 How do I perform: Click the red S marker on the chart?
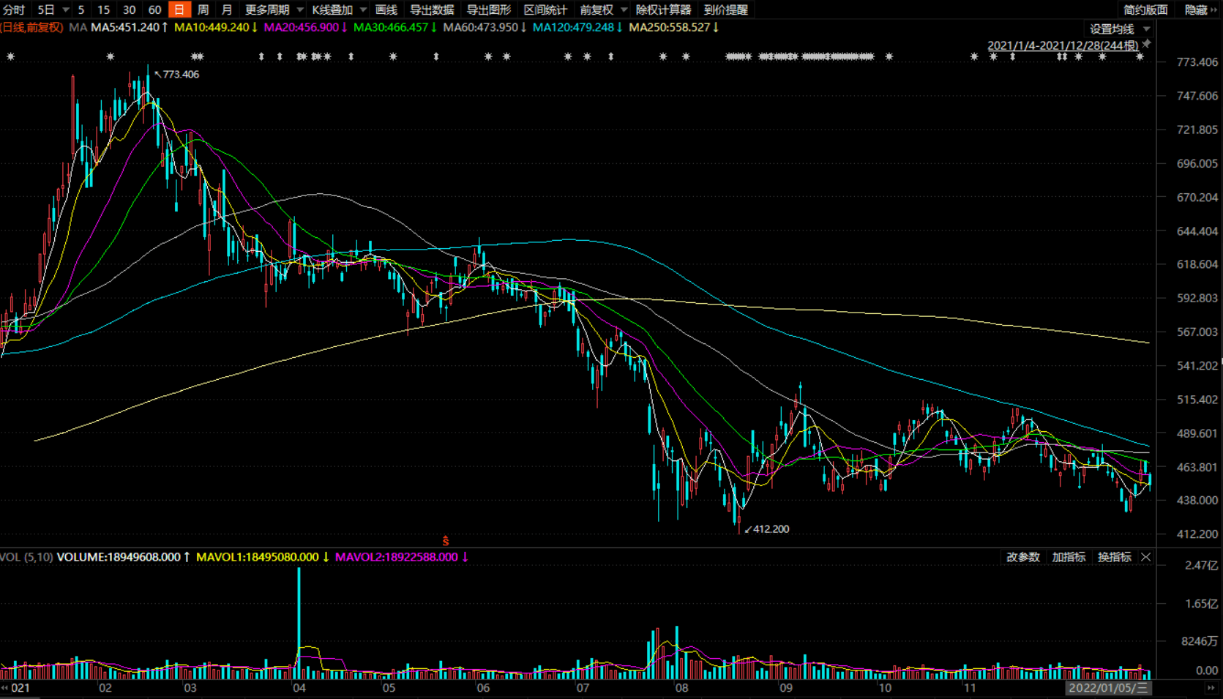pyautogui.click(x=445, y=541)
